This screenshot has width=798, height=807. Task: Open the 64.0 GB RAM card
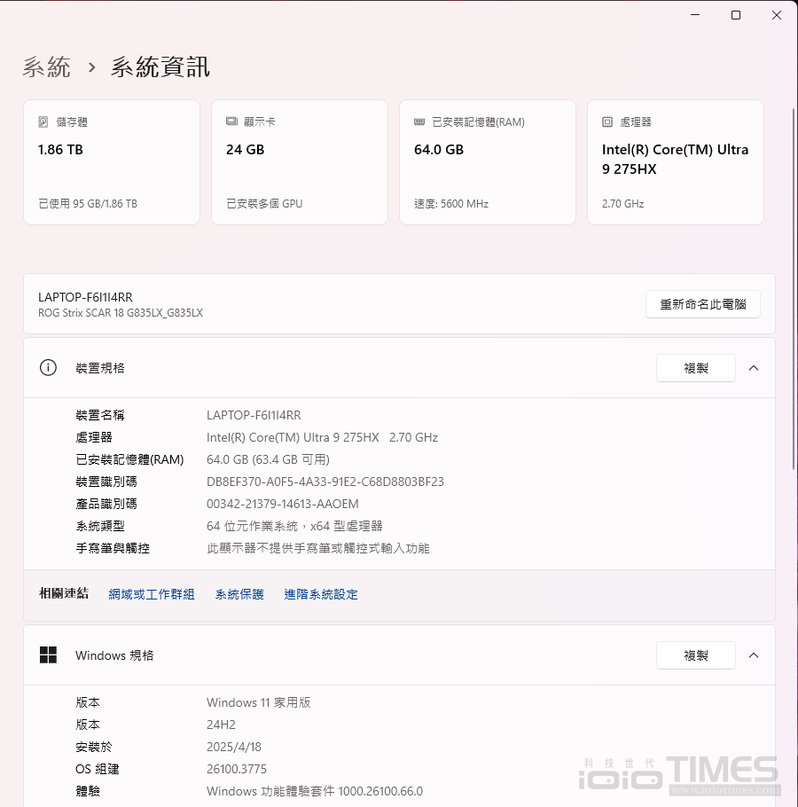tap(488, 162)
